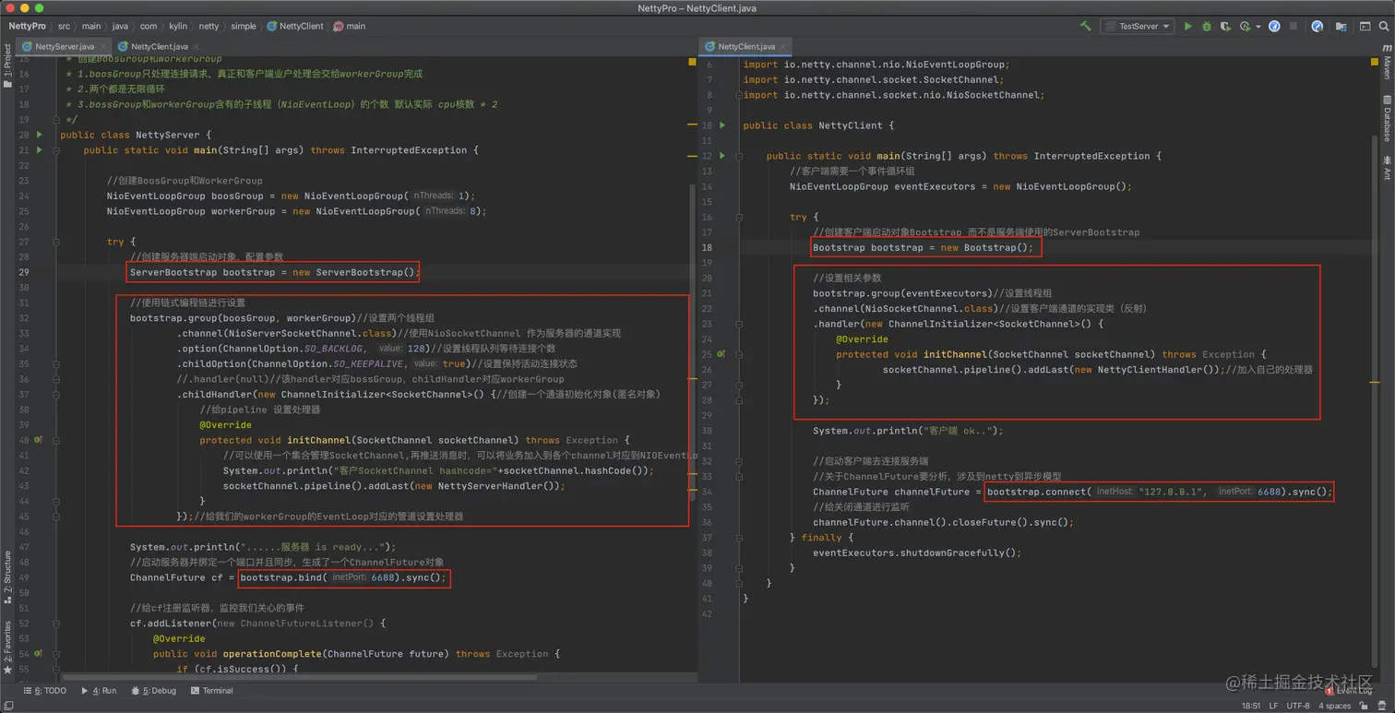Collapse NettyServer main method fold marker
Screen dimensions: 1395x713
(56, 149)
